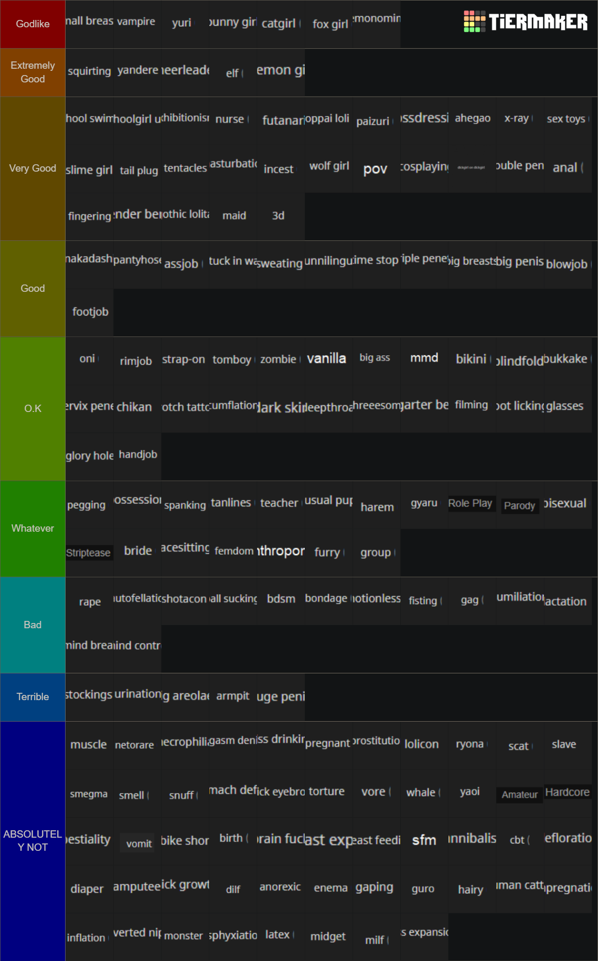Select the midget tile

tap(329, 937)
